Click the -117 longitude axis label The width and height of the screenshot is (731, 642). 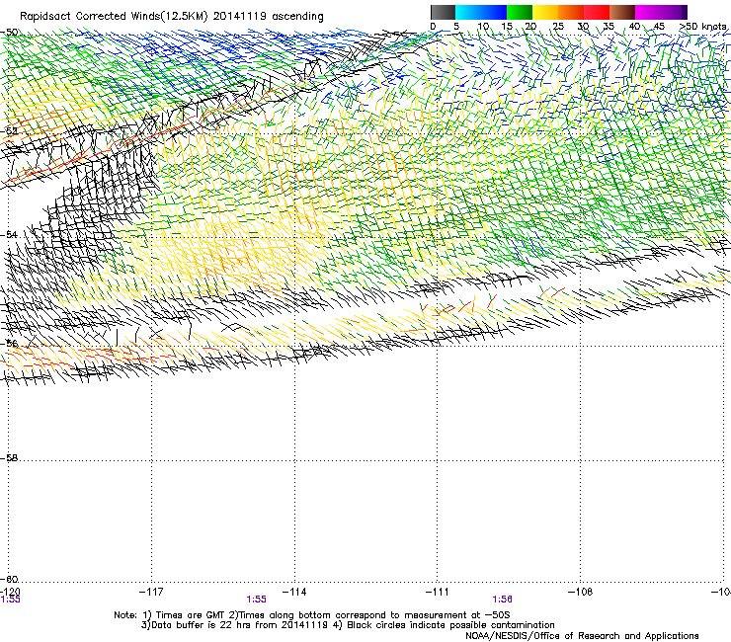point(151,592)
